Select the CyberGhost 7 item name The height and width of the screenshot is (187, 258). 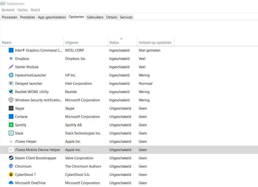pyautogui.click(x=25, y=175)
